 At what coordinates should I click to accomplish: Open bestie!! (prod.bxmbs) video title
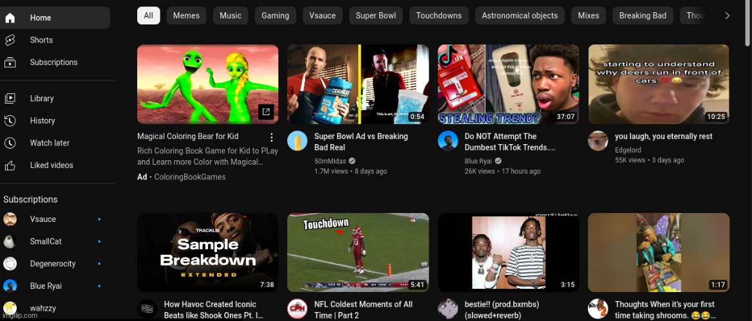[502, 310]
